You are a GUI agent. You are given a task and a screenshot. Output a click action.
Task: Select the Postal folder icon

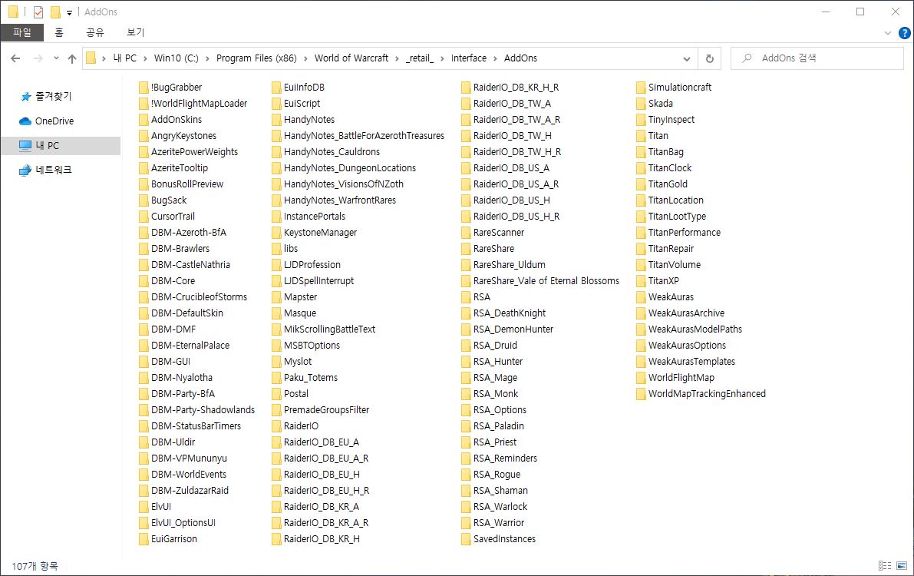point(277,394)
